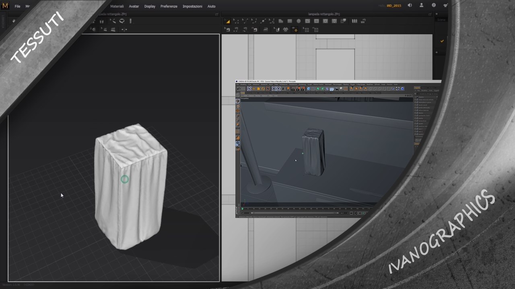This screenshot has height=289, width=515.
Task: Click the Marvelous Designer M logo
Action: [5, 6]
